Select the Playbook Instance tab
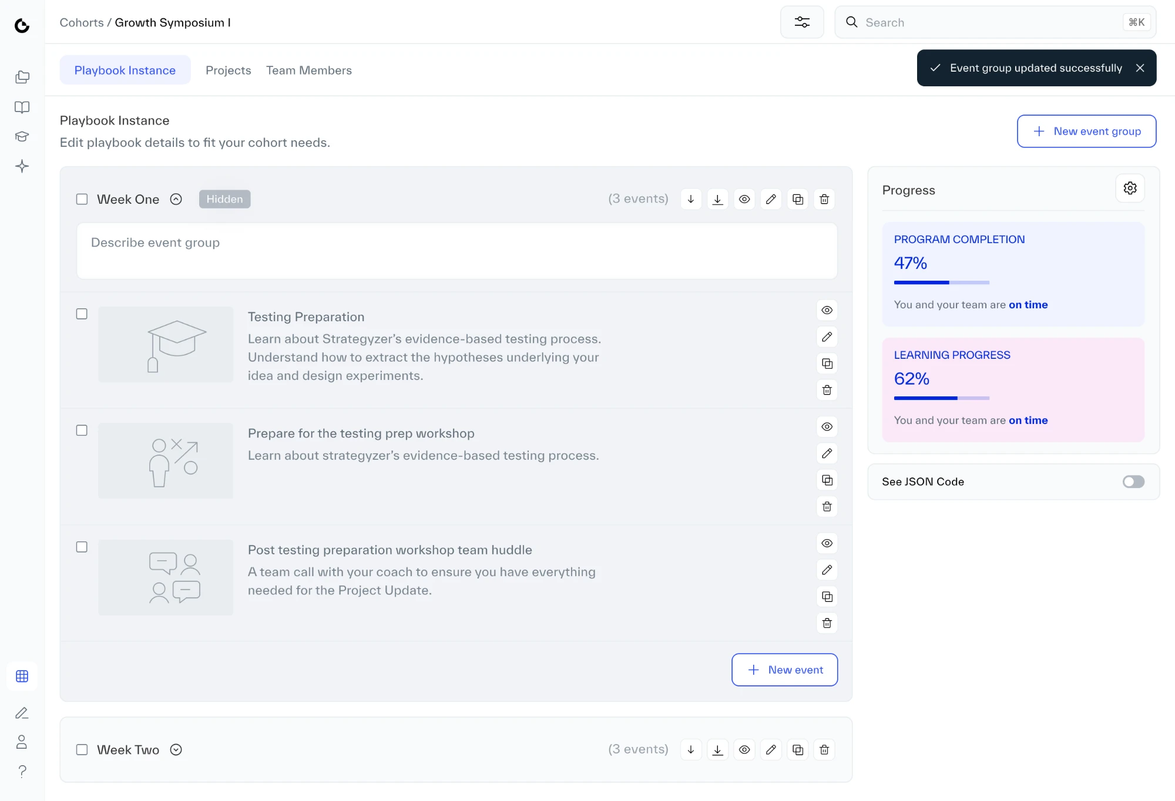 125,70
